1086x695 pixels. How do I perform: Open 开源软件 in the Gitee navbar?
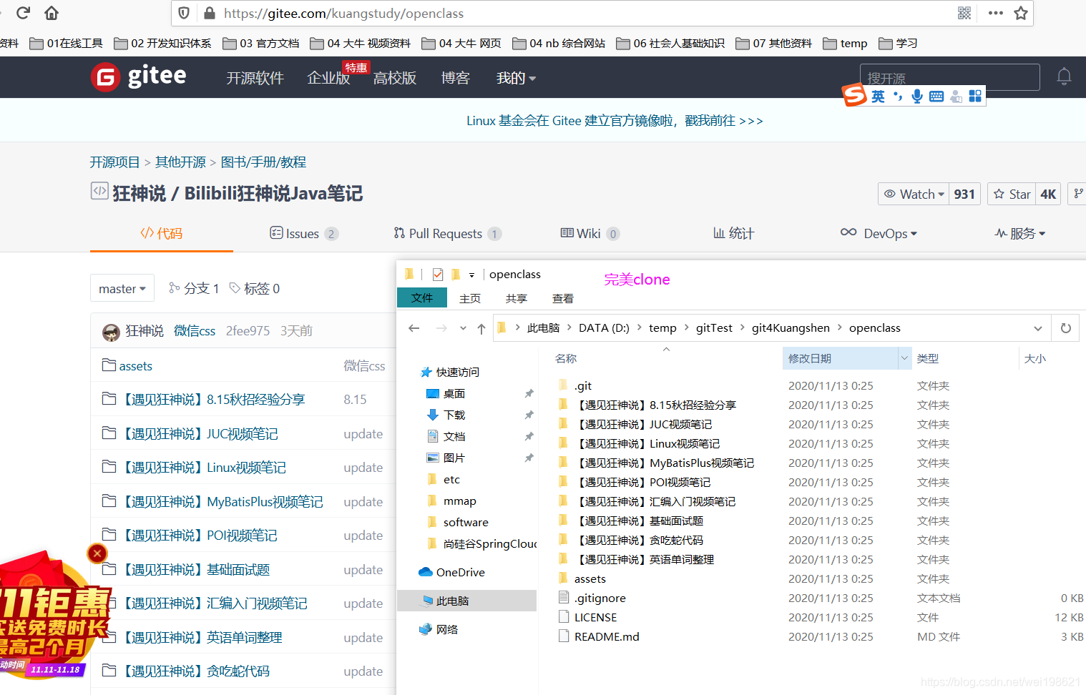(x=255, y=78)
